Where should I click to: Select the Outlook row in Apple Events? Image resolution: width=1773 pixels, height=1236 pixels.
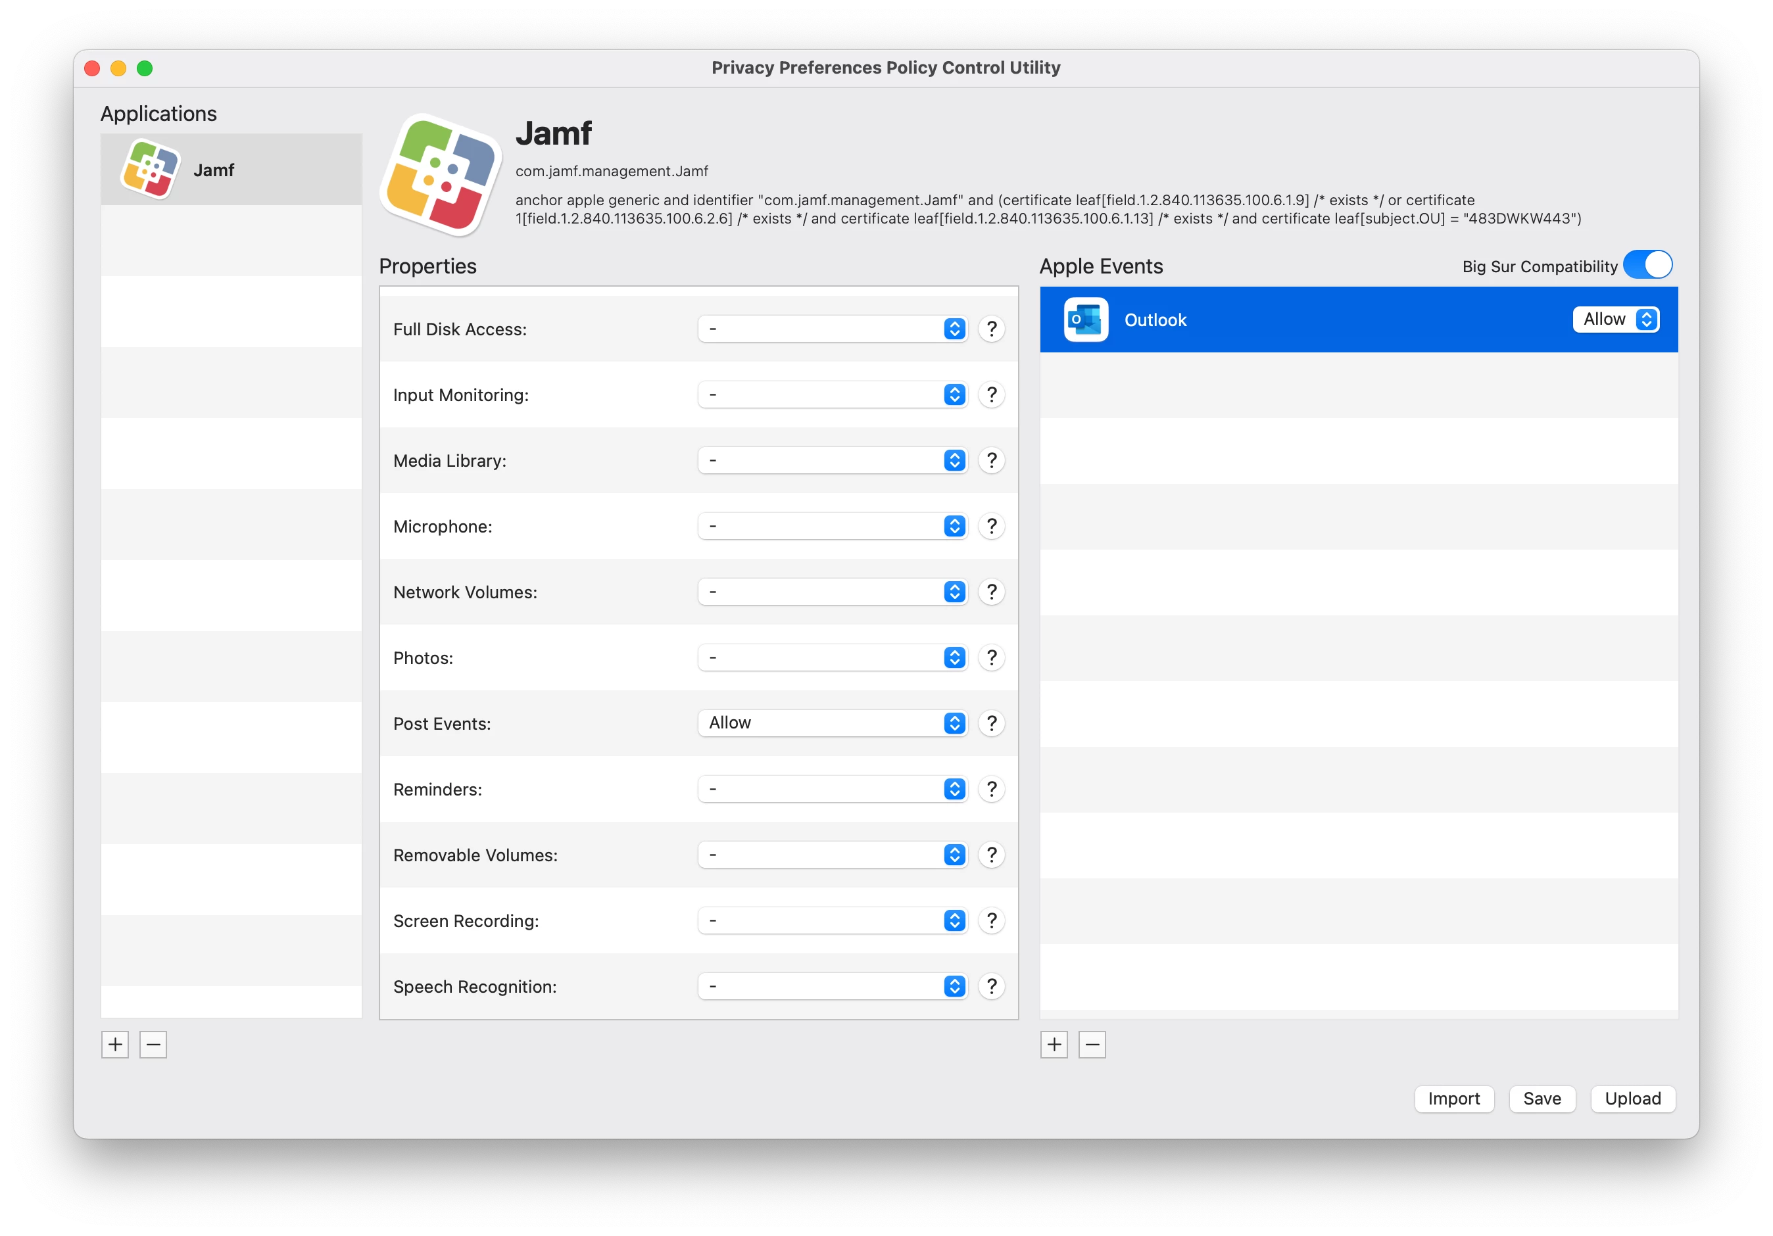[x=1358, y=319]
